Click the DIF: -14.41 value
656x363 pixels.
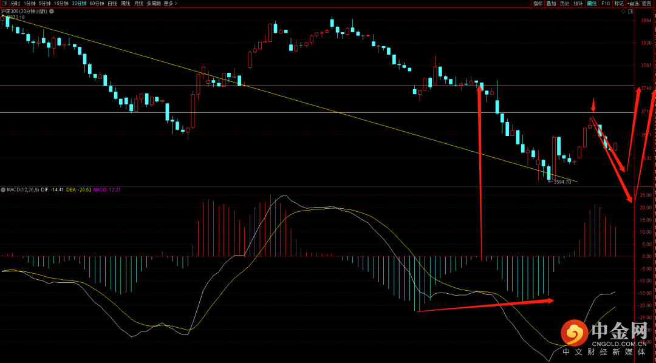pyautogui.click(x=52, y=190)
